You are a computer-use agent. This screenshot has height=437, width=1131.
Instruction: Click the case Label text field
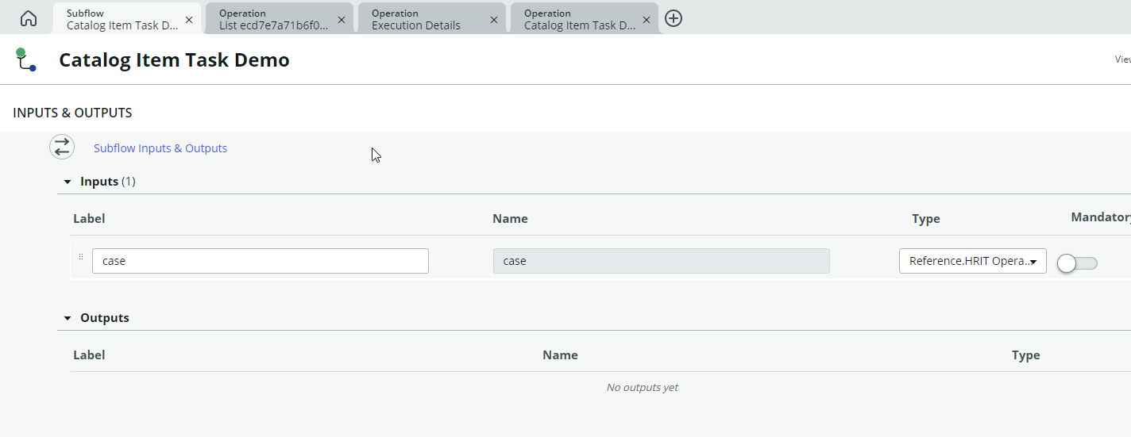(260, 261)
